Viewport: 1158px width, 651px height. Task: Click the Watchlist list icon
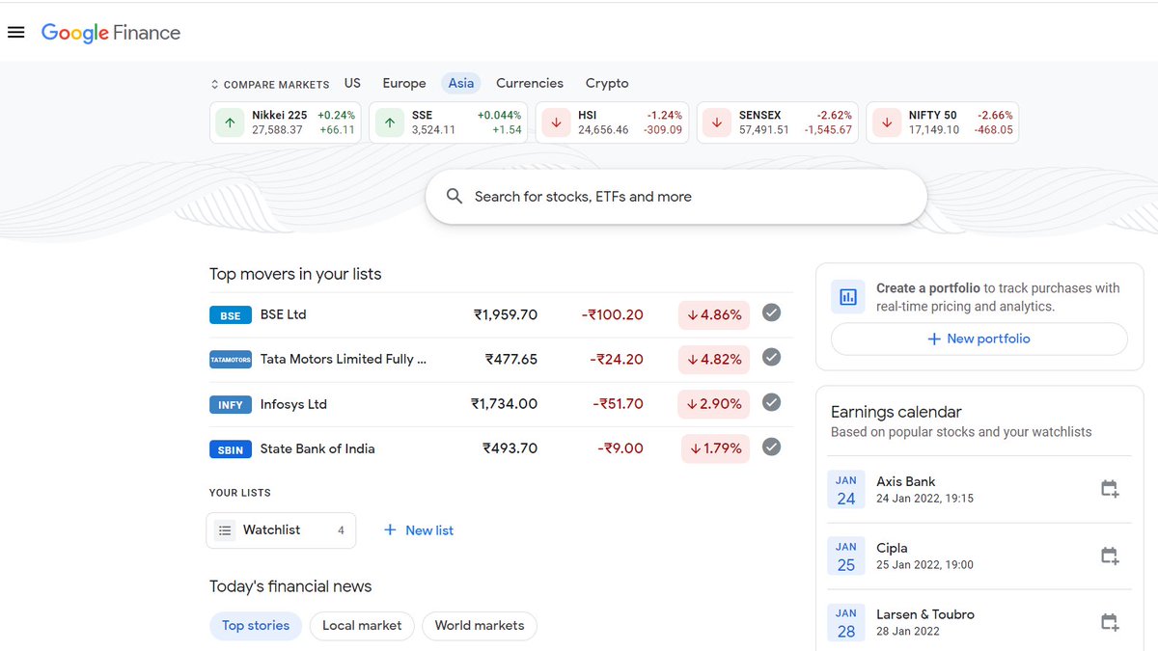(225, 530)
